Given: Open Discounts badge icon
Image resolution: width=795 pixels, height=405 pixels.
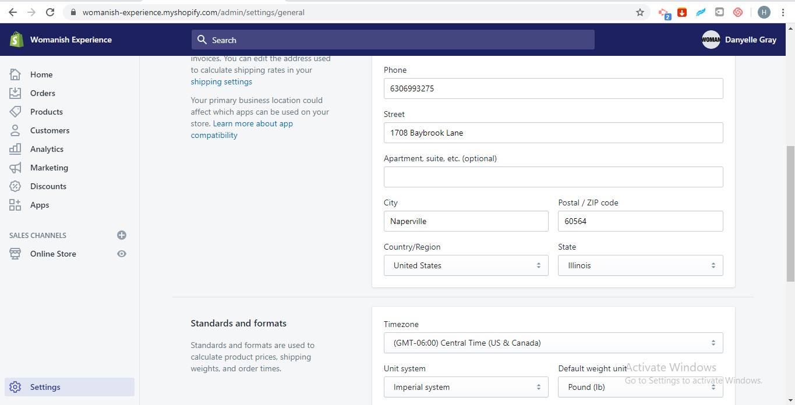Looking at the screenshot, I should click(x=15, y=186).
